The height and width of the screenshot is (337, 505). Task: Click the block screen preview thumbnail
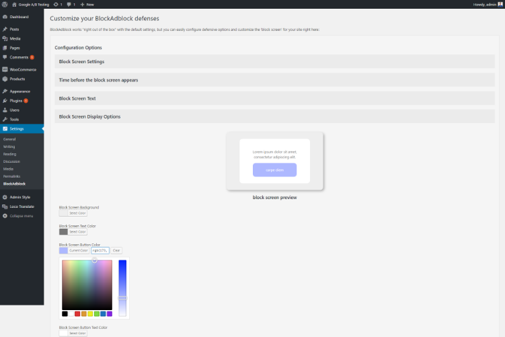point(275,161)
